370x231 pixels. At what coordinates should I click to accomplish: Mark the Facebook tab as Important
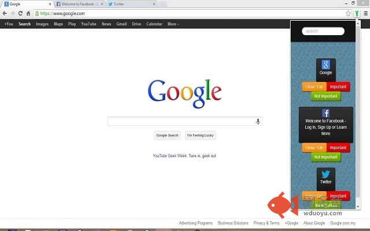coord(338,148)
